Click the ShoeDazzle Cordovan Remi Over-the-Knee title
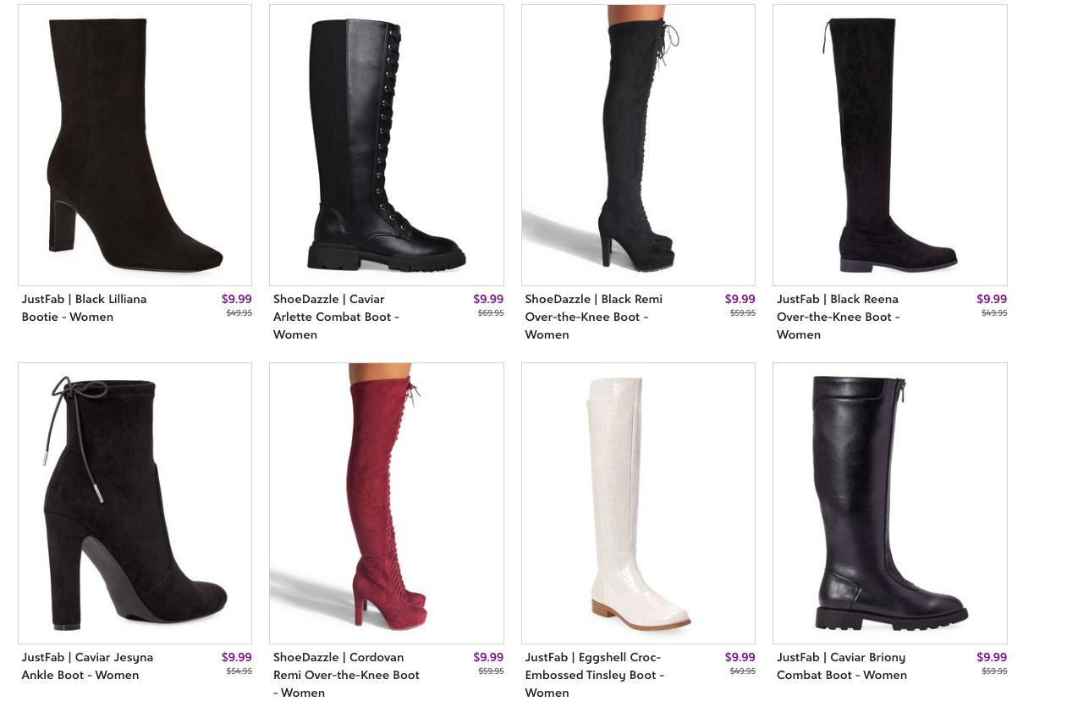 pos(346,675)
